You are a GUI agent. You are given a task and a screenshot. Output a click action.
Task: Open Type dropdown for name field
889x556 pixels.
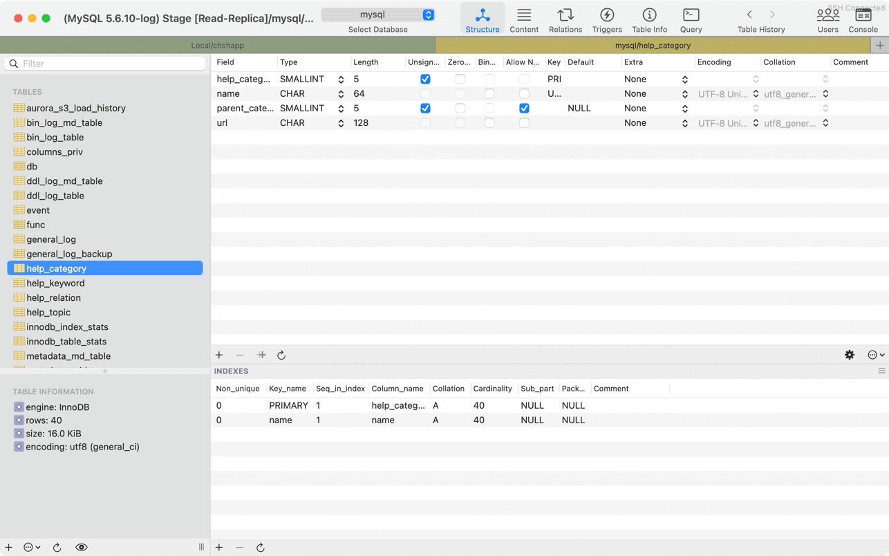[x=341, y=94]
